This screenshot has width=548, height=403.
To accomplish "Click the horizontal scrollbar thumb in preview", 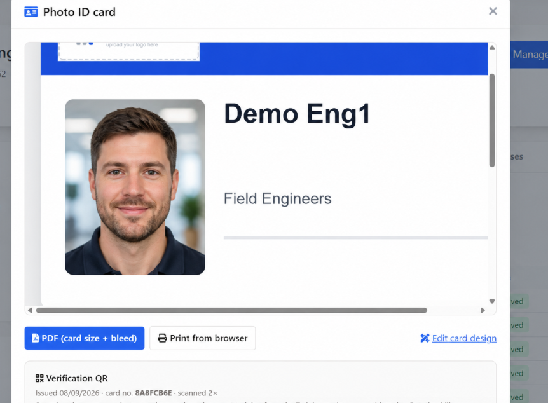I will pyautogui.click(x=231, y=310).
